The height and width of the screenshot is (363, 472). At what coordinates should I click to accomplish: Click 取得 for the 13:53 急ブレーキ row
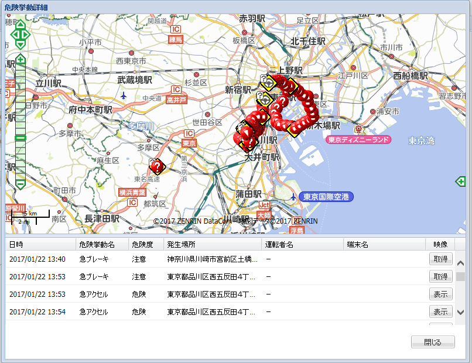[441, 276]
